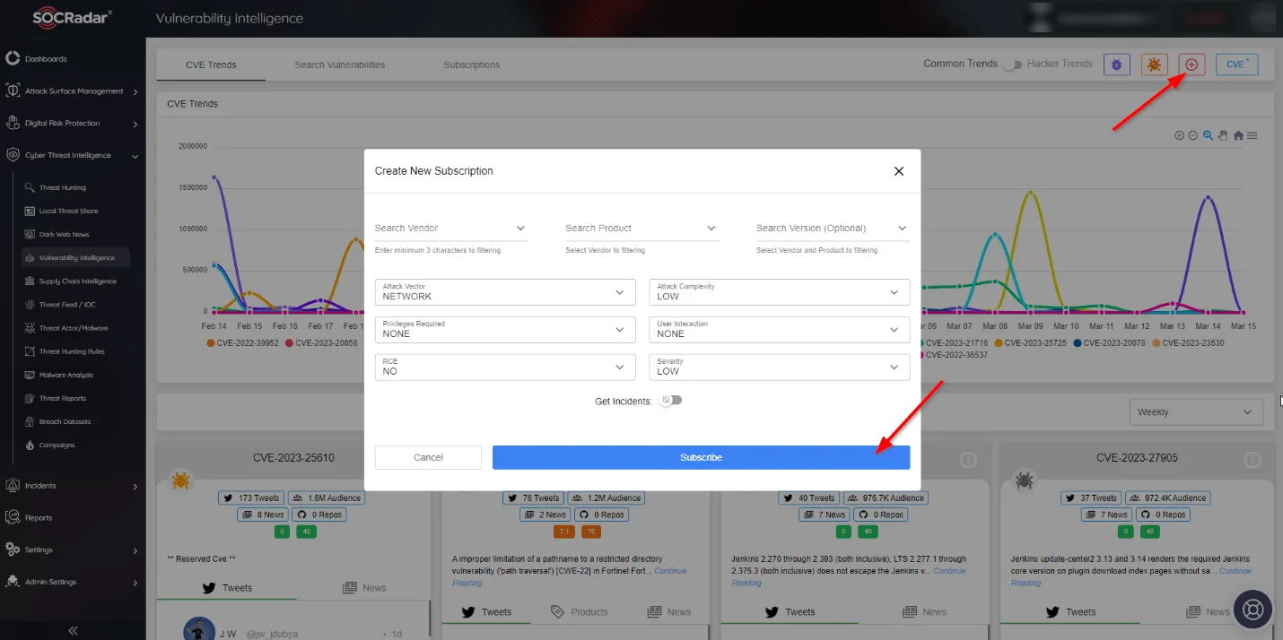1283x640 pixels.
Task: Click the Cancel button
Action: [x=428, y=457]
